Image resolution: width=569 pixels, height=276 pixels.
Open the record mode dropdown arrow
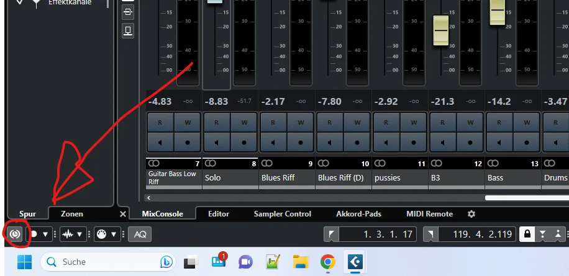[45, 234]
